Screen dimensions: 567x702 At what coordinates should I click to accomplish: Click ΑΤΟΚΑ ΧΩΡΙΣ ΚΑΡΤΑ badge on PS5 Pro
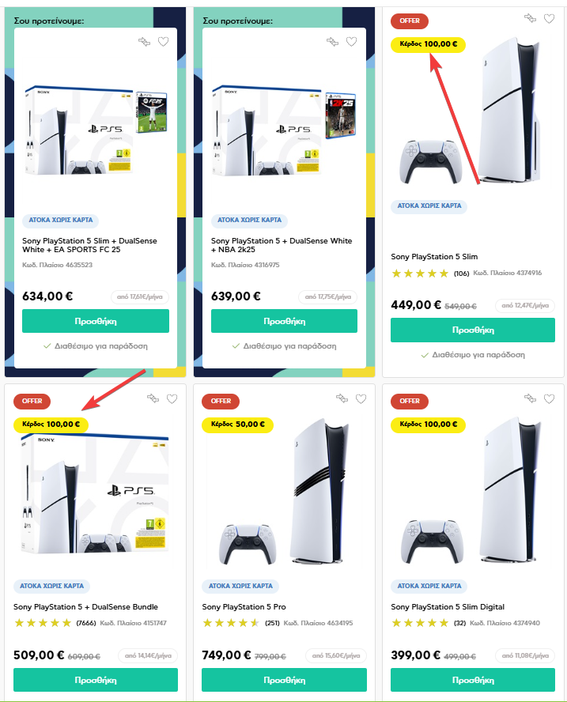pyautogui.click(x=240, y=586)
